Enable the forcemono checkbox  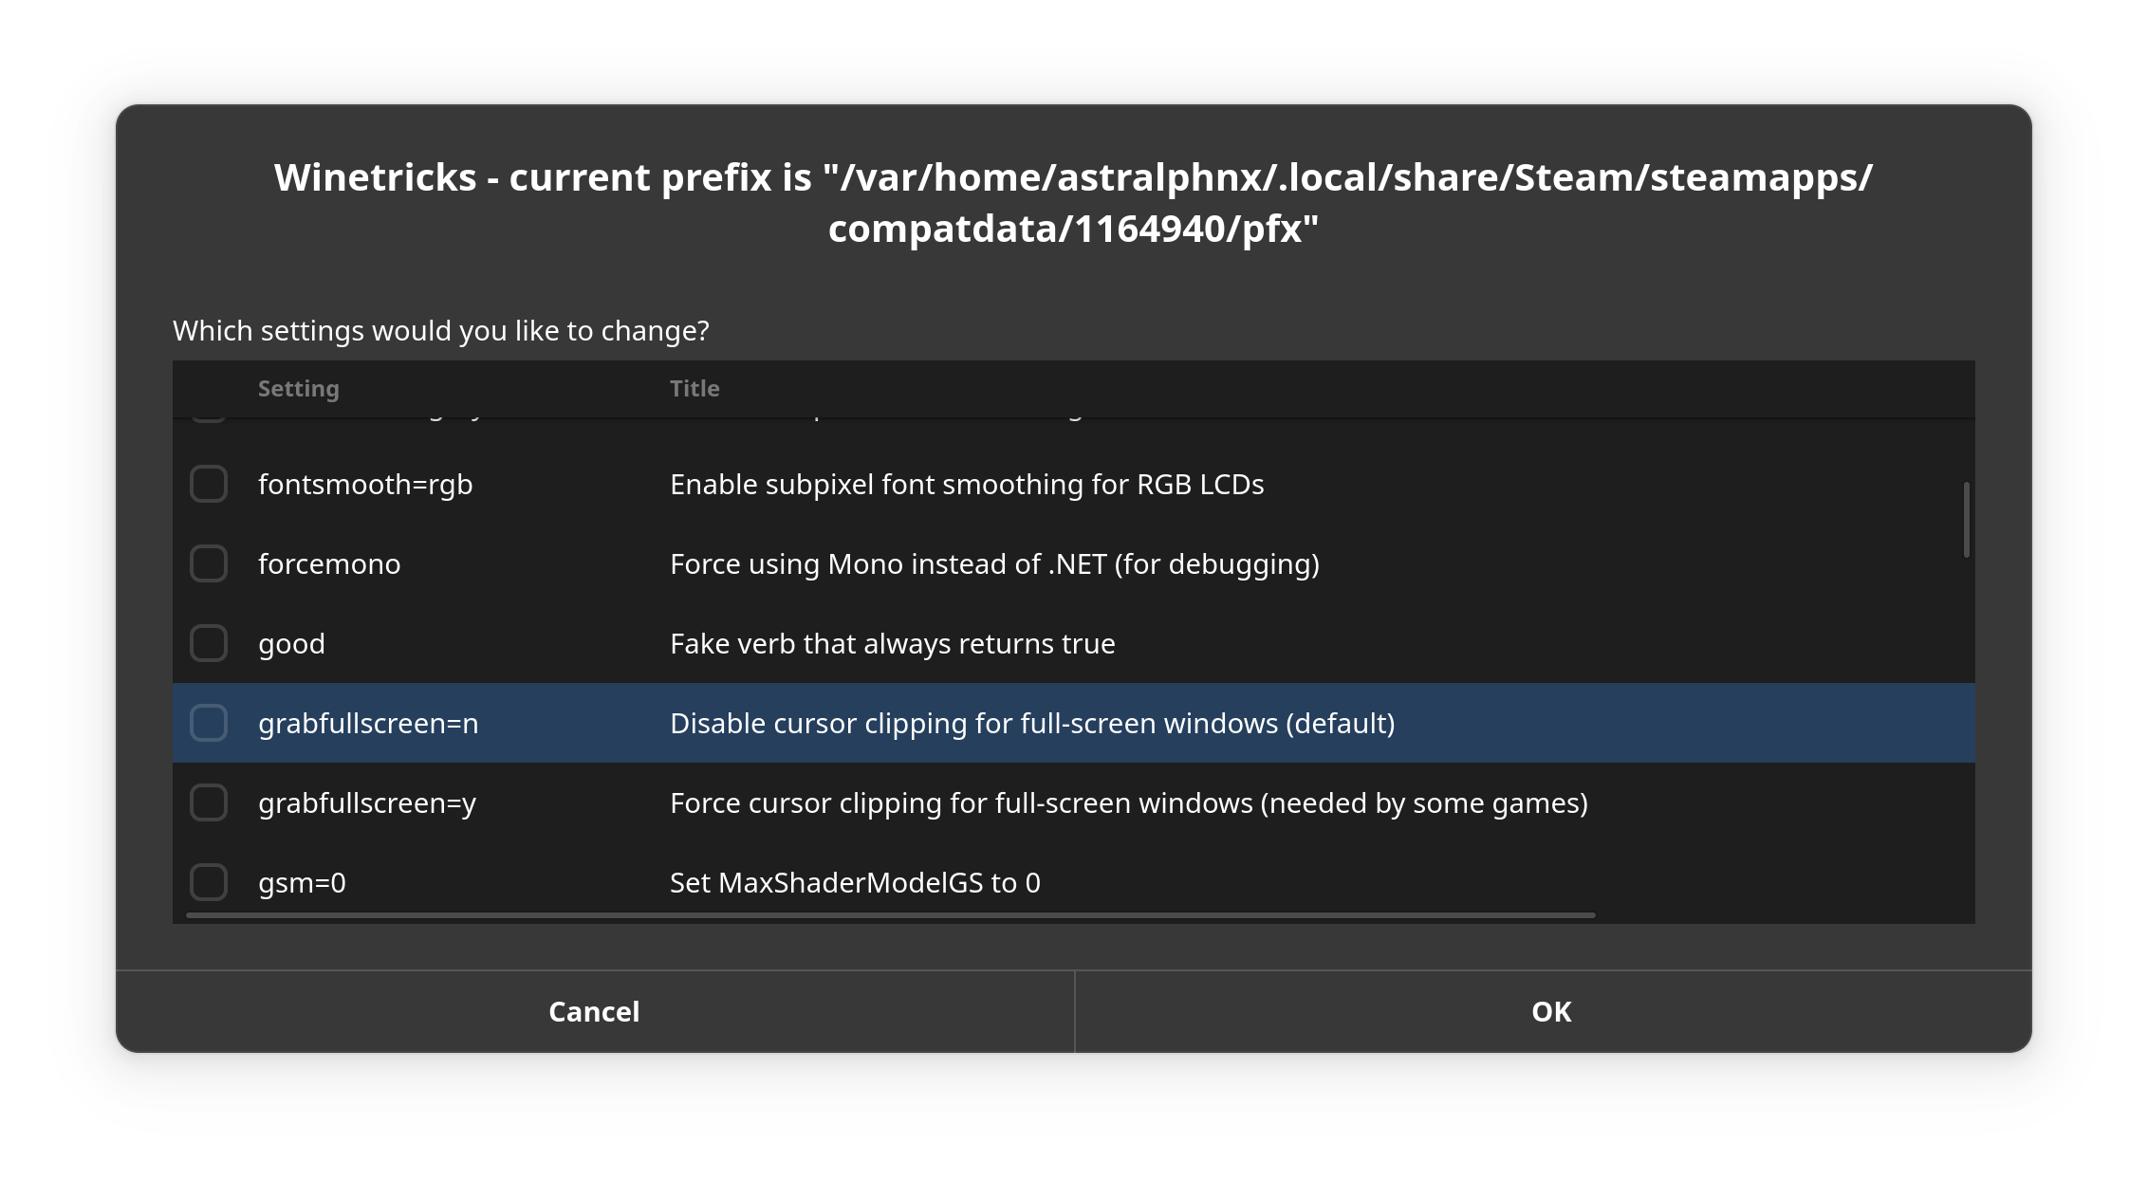coord(209,564)
